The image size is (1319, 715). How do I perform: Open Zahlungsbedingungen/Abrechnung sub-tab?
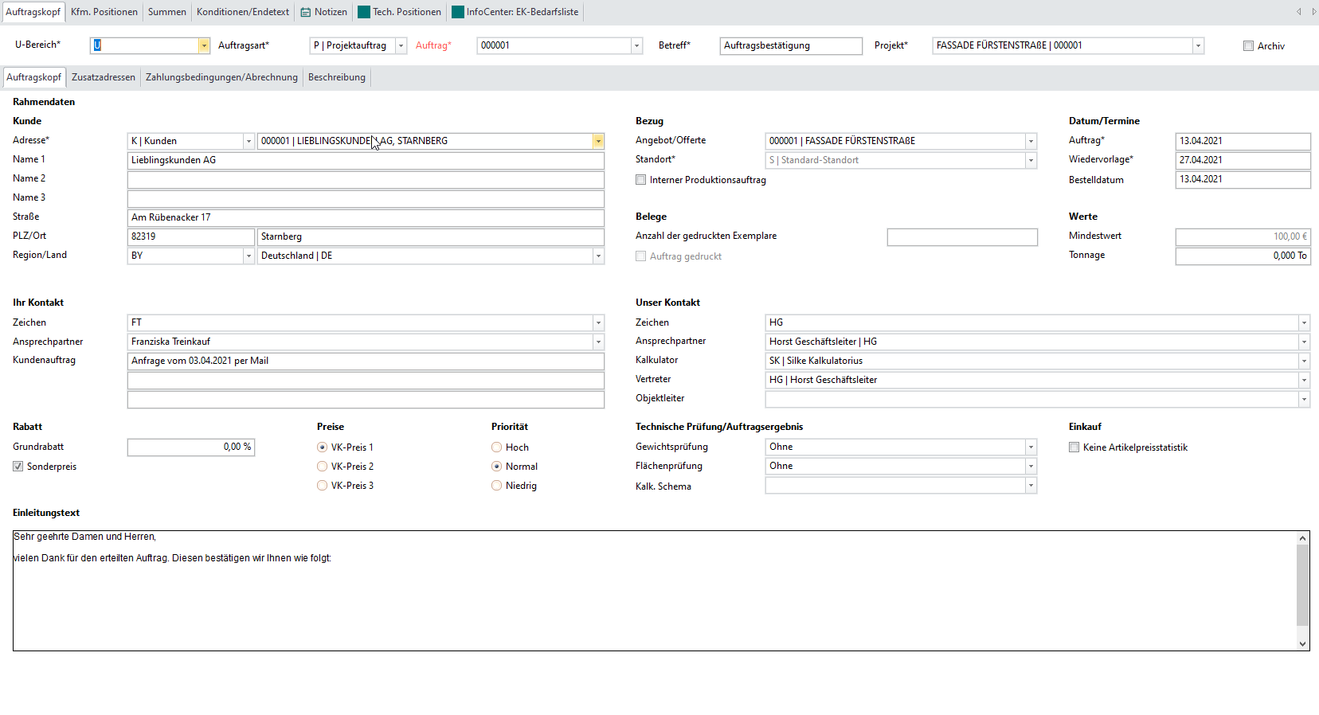click(x=221, y=77)
